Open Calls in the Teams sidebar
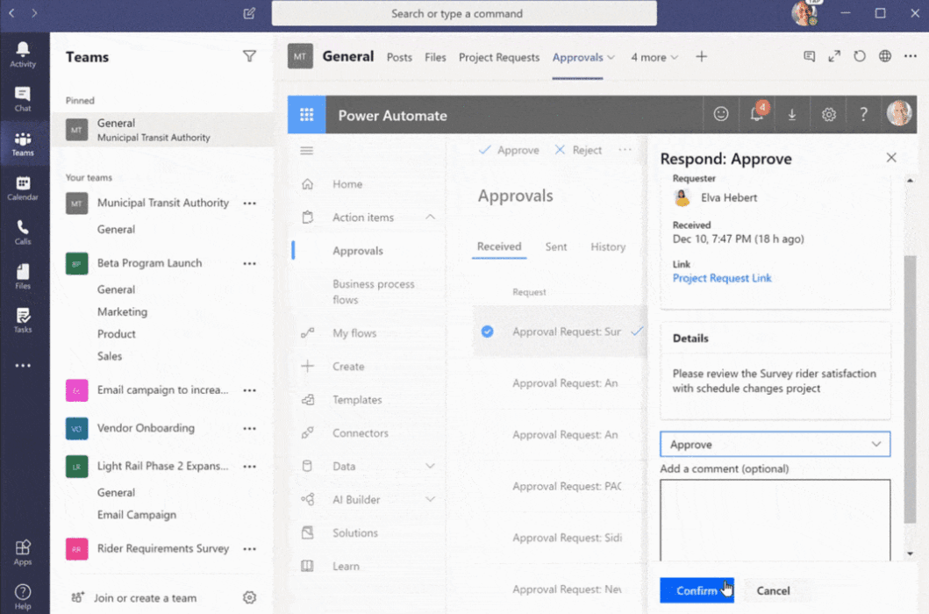 point(23,232)
